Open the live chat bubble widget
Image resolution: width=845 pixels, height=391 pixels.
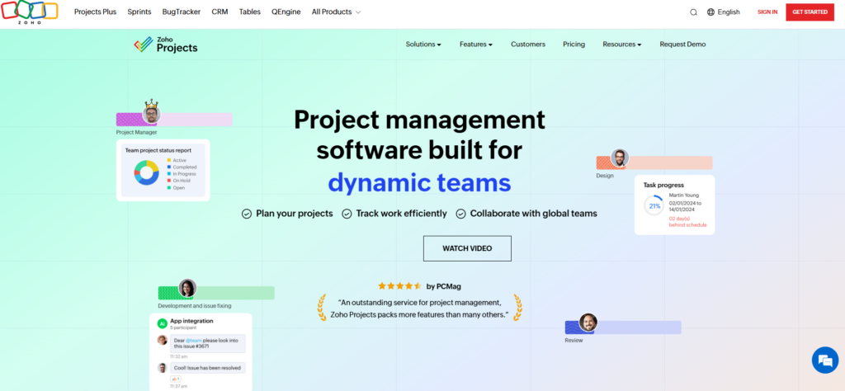824,360
